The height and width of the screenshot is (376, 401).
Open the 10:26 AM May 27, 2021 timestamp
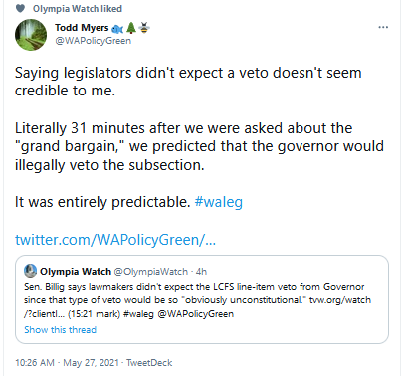click(x=67, y=363)
